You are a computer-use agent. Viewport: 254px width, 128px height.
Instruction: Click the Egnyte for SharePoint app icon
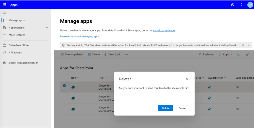pyautogui.click(x=73, y=87)
